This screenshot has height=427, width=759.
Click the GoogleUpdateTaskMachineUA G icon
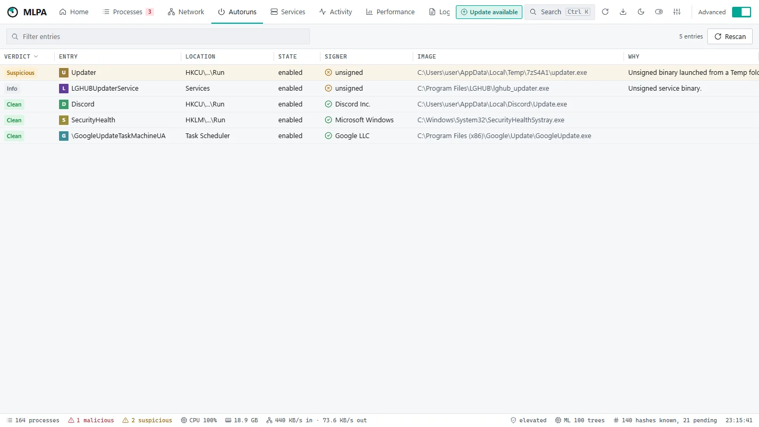tap(64, 136)
